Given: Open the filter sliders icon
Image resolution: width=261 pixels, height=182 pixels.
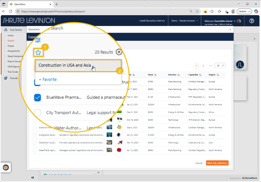Looking at the screenshot, I should pos(38,40).
